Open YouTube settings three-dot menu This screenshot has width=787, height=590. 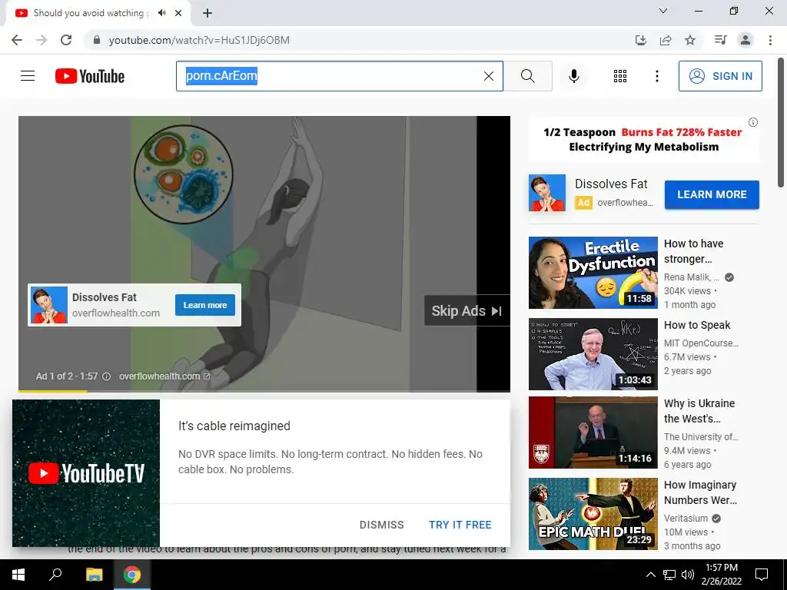click(x=656, y=76)
